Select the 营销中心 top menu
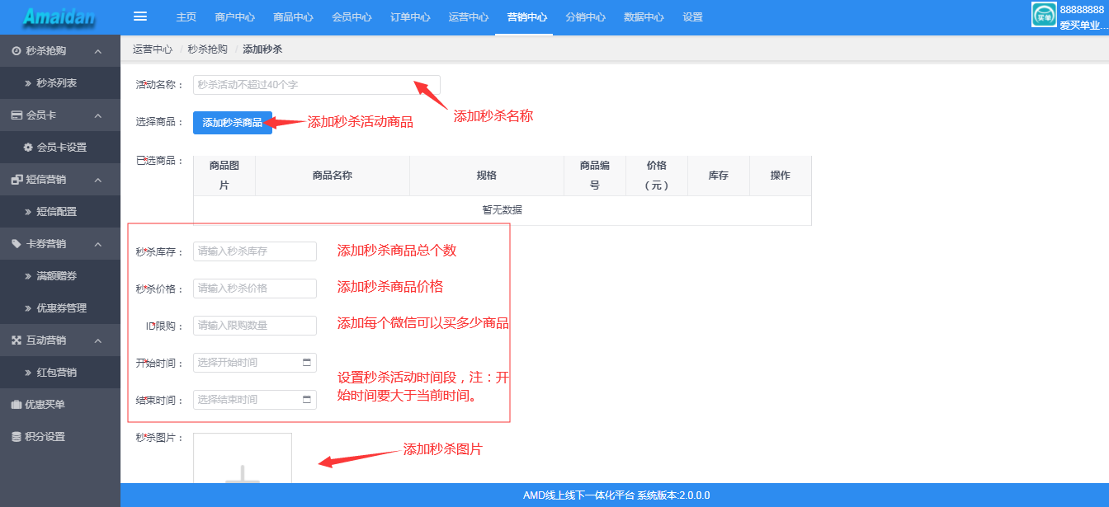The height and width of the screenshot is (507, 1109). (527, 17)
